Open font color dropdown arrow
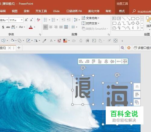The image size is (151, 132). tap(34, 27)
